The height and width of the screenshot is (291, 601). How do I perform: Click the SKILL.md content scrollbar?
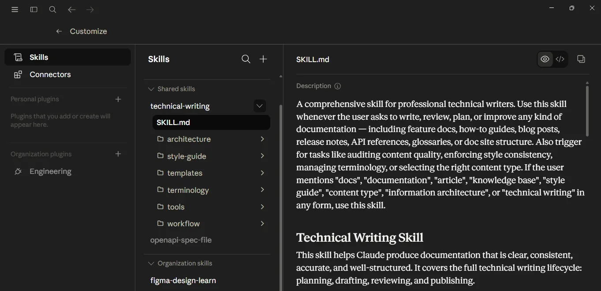click(x=587, y=111)
